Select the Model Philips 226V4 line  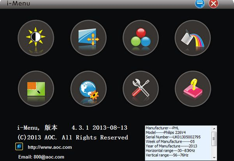[166, 132]
